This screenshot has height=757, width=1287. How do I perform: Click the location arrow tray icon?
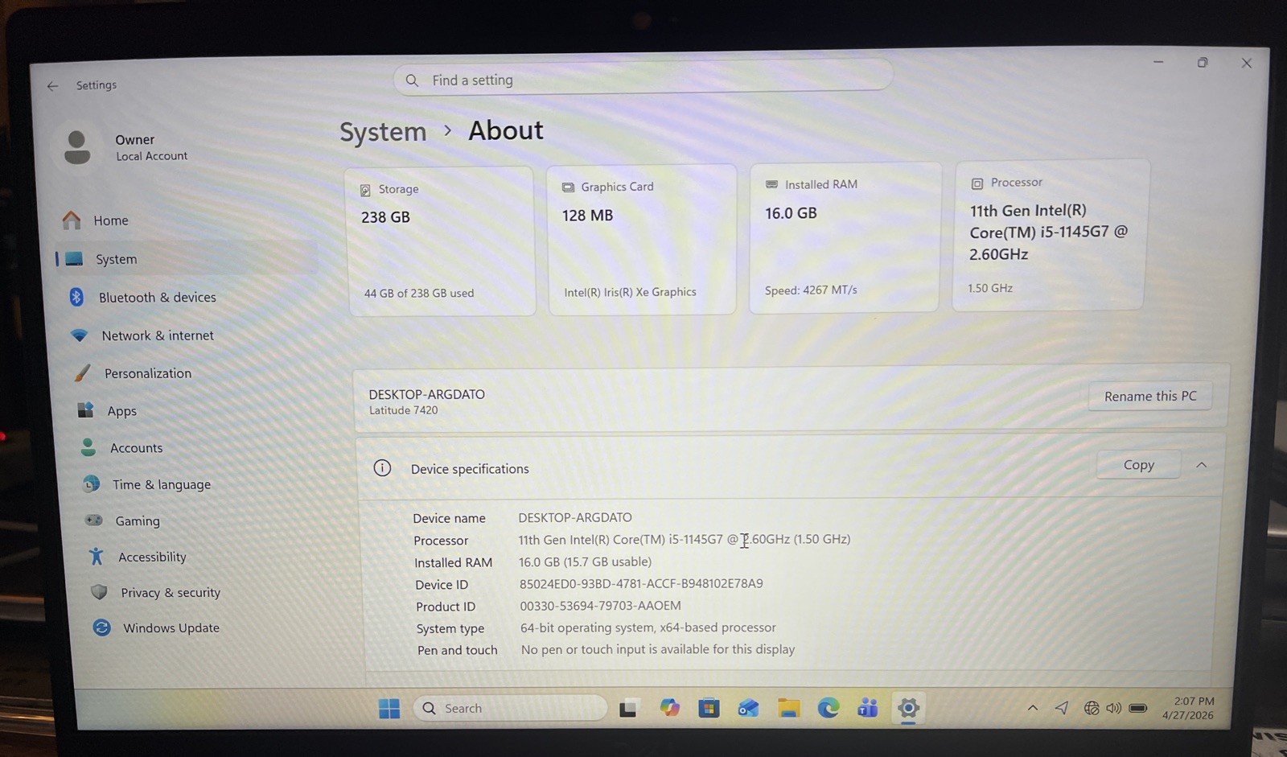(x=1062, y=707)
